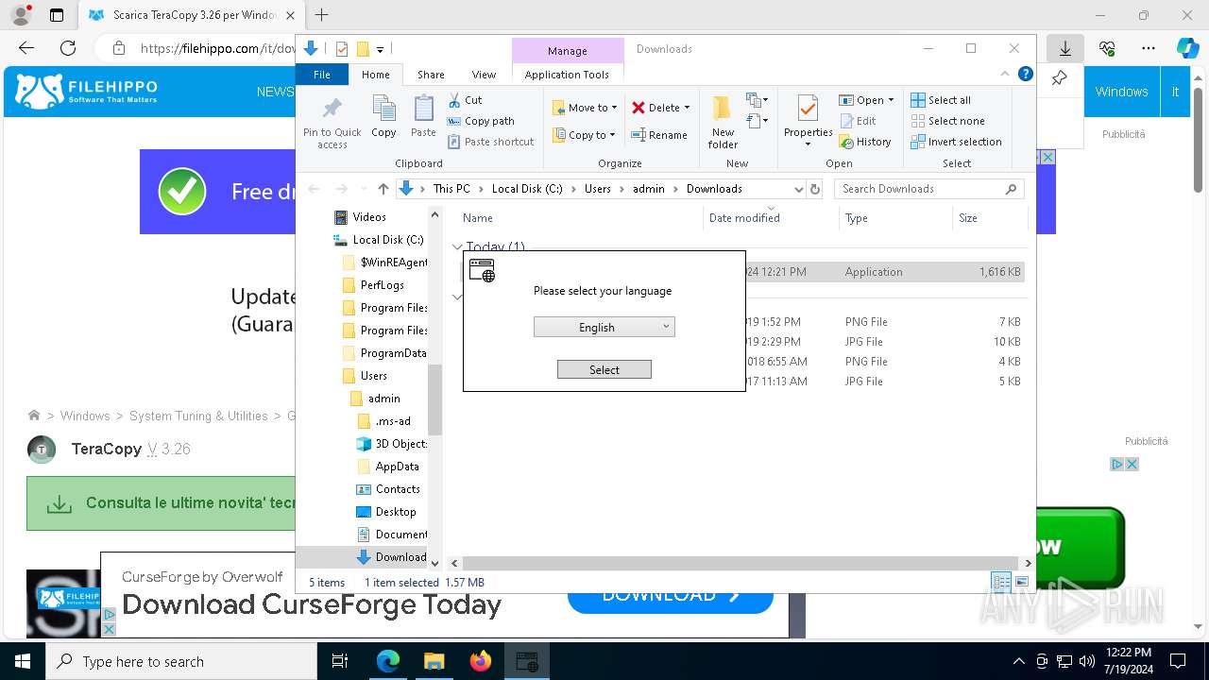Click the Cut command
1209x680 pixels.
point(465,100)
